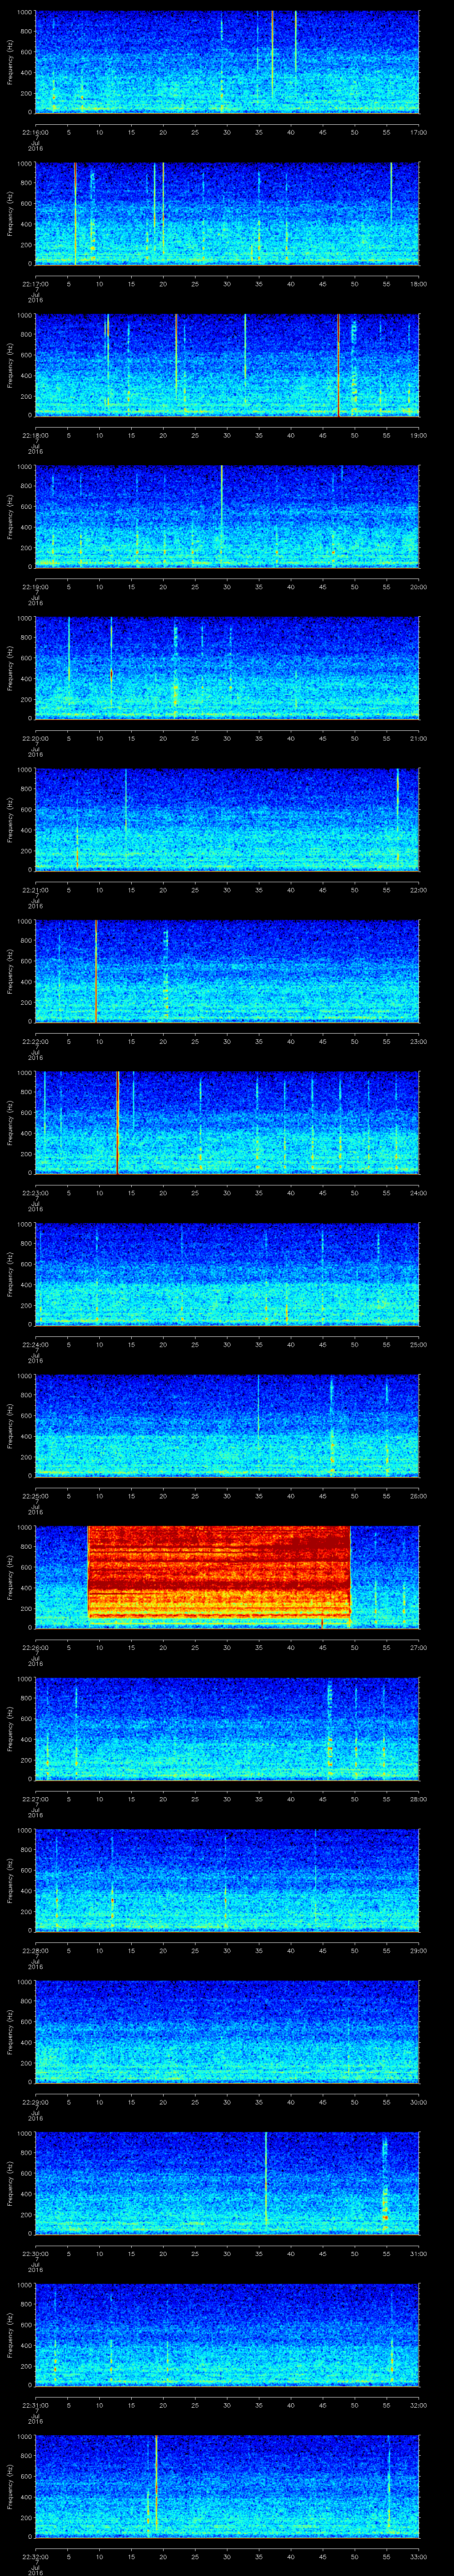Click the "22:00" end-of-minute label
The height and width of the screenshot is (2576, 454).
(x=418, y=890)
